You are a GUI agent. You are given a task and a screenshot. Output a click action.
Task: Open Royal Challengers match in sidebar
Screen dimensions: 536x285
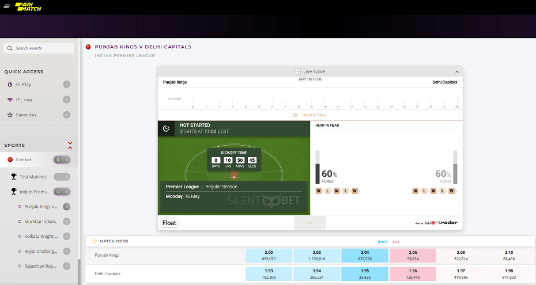41,251
